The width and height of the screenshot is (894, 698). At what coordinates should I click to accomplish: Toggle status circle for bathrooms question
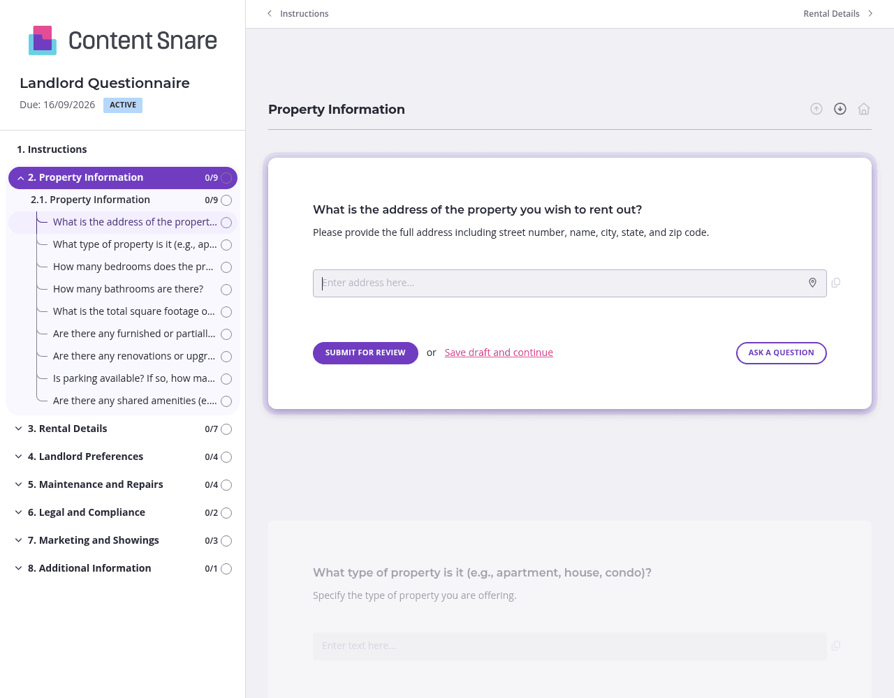pos(226,290)
